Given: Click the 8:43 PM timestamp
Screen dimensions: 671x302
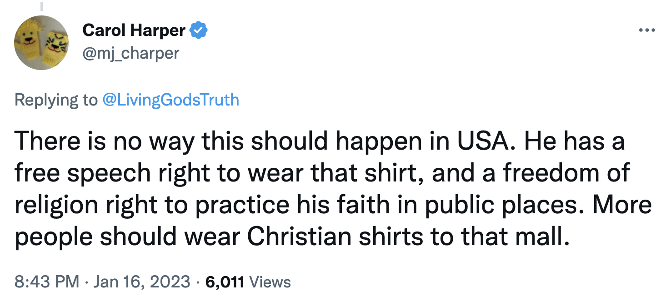Looking at the screenshot, I should pyautogui.click(x=46, y=282).
